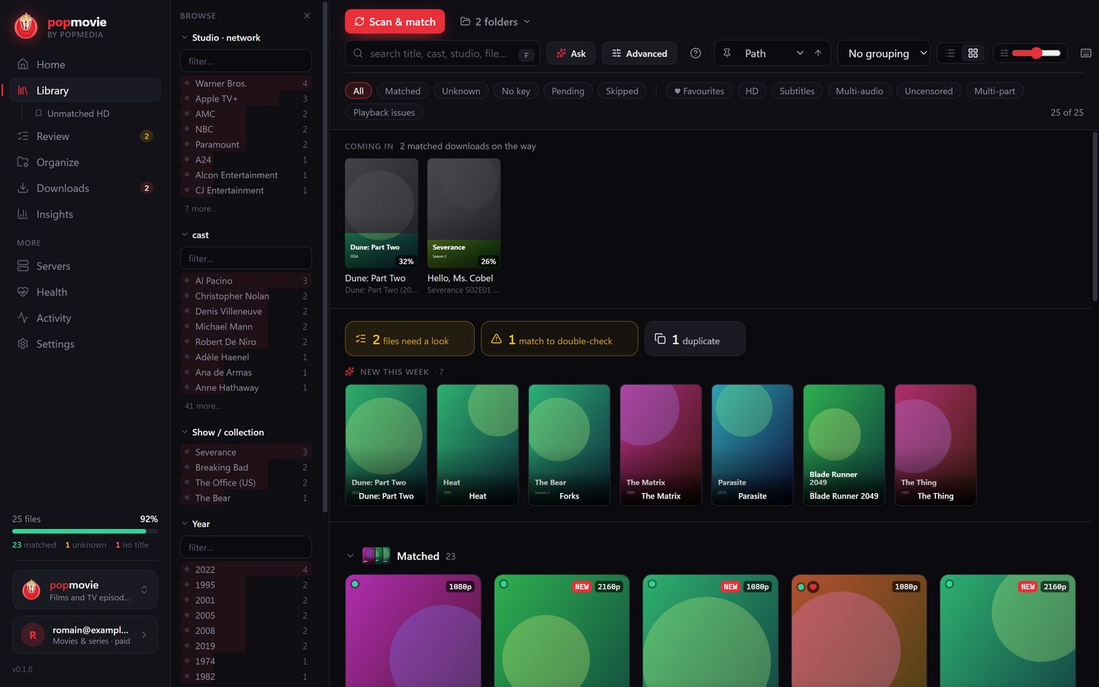The image size is (1099, 687).
Task: Close the Browse panel
Action: point(307,15)
